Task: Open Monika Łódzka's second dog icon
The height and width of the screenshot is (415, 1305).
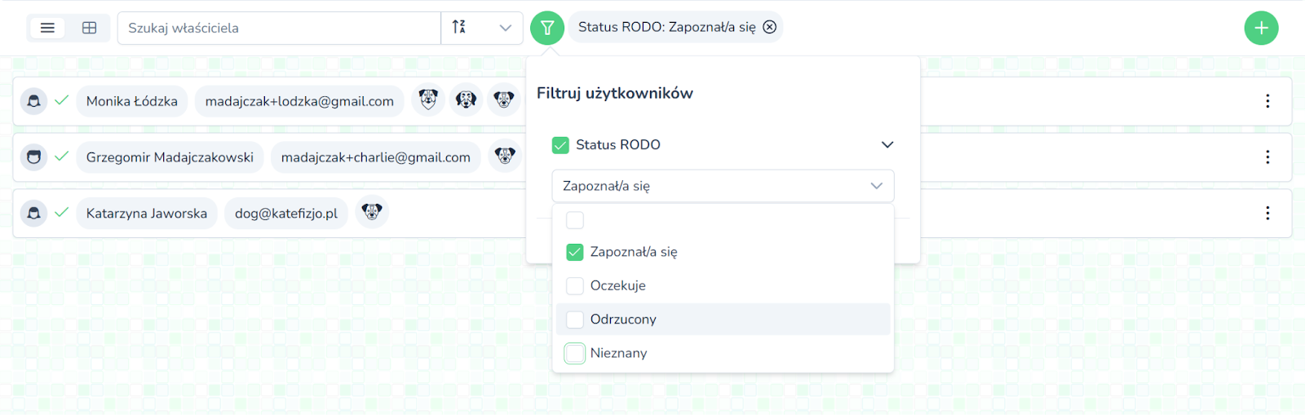Action: point(466,100)
